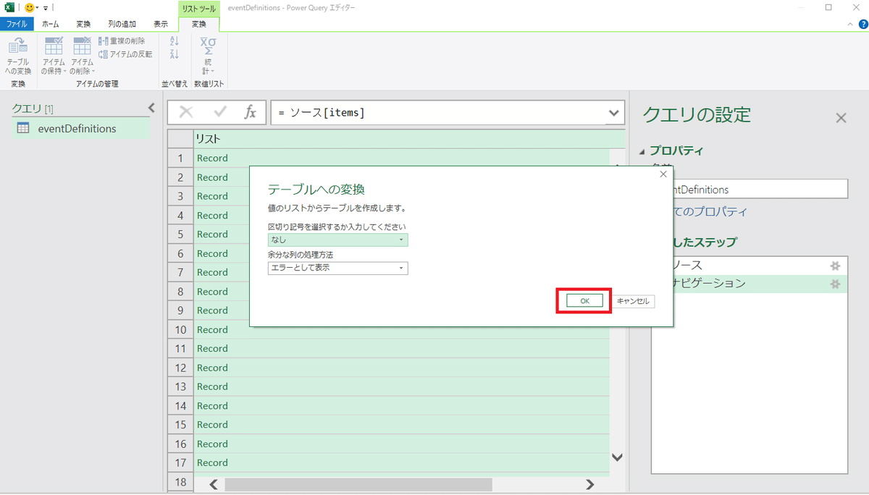Click the Record in row 12
Viewport: 869px width, 495px height.
click(212, 368)
